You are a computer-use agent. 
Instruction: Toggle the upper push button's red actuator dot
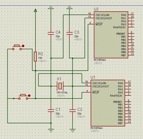(x=23, y=46)
